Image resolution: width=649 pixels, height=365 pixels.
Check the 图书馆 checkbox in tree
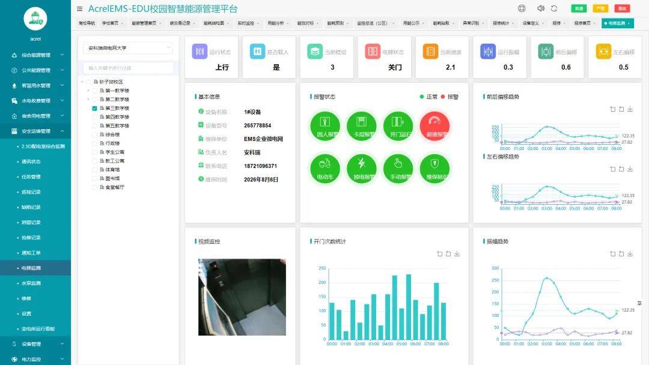[94, 178]
